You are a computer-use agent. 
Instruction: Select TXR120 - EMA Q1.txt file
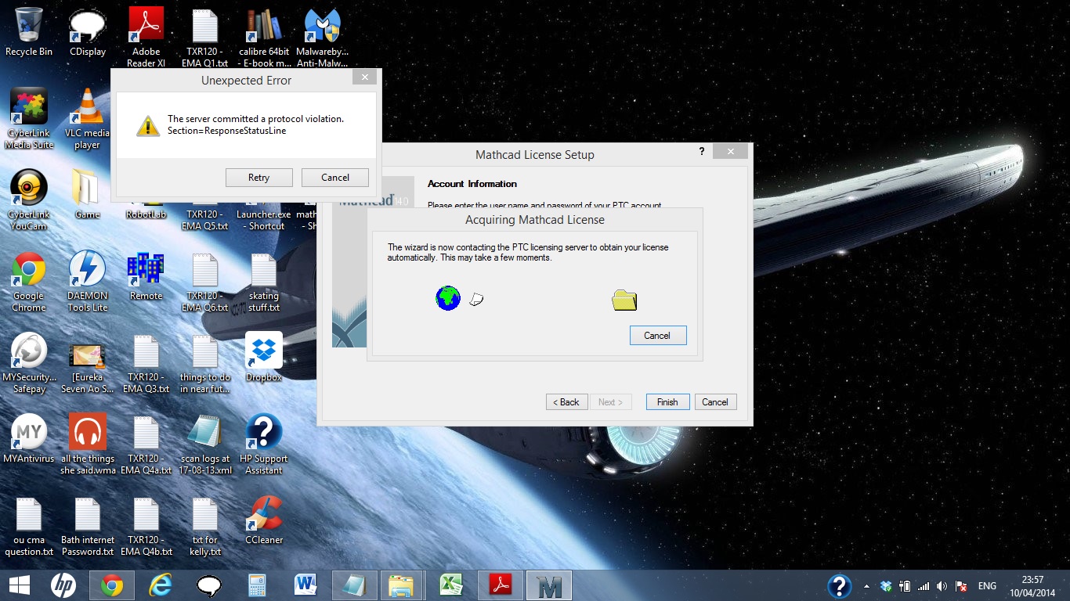point(205,38)
